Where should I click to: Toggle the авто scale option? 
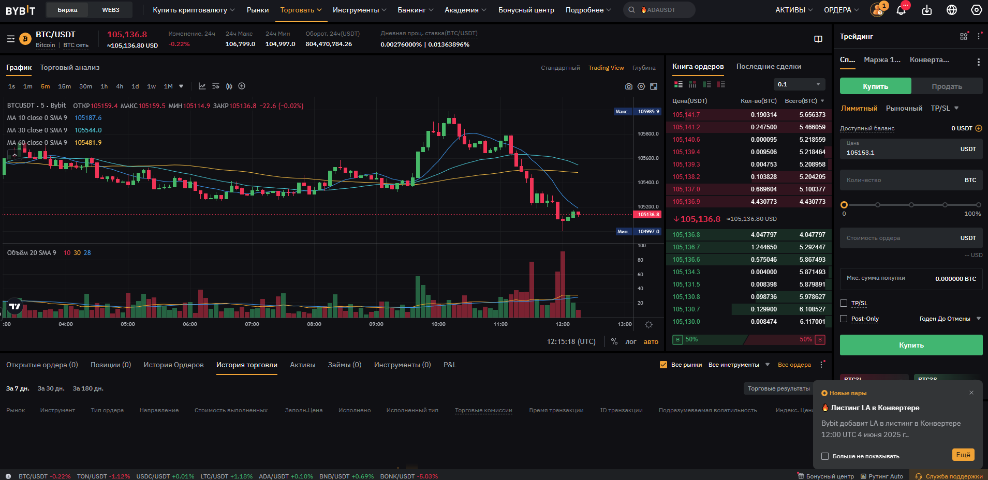pos(651,341)
